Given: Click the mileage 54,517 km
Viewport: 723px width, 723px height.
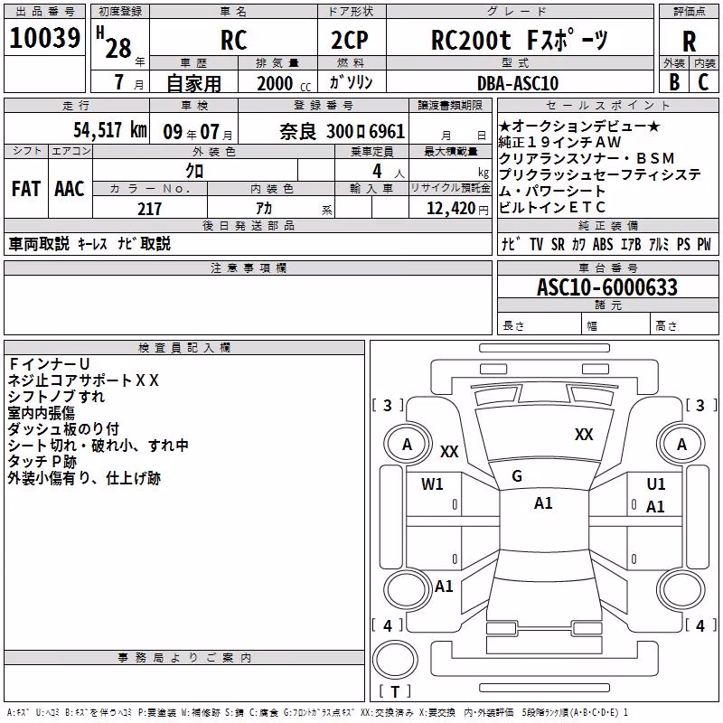Looking at the screenshot, I should pos(110,129).
